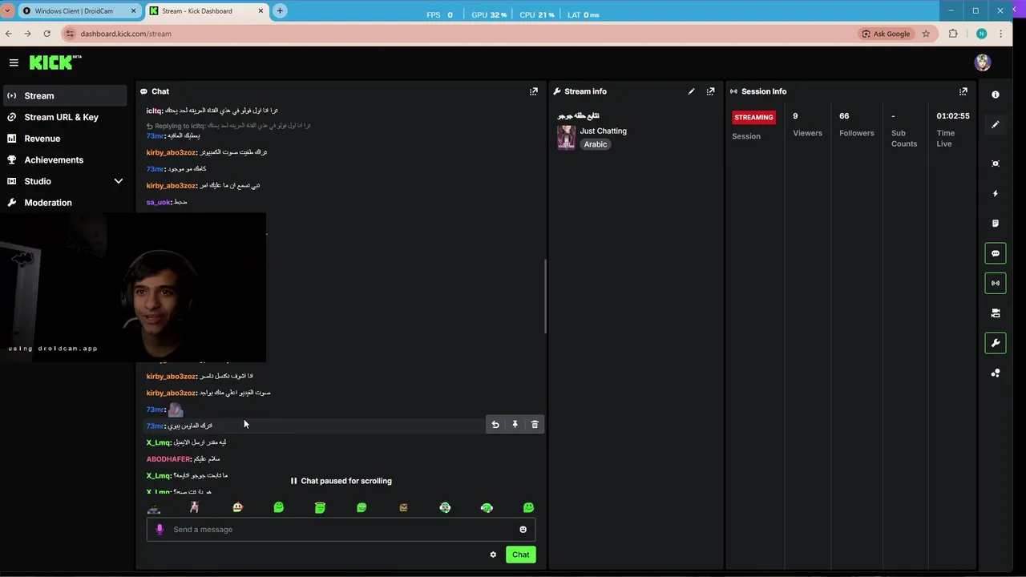This screenshot has height=577, width=1026.
Task: Insert the orange-hat smiling emote
Action: (x=237, y=508)
